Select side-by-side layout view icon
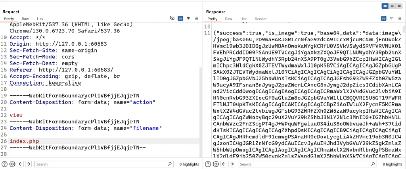The image size is (406, 169). click(x=385, y=6)
